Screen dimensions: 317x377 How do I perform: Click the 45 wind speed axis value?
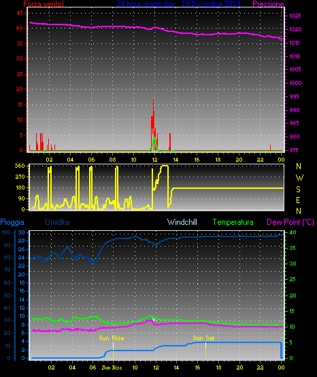pyautogui.click(x=20, y=13)
